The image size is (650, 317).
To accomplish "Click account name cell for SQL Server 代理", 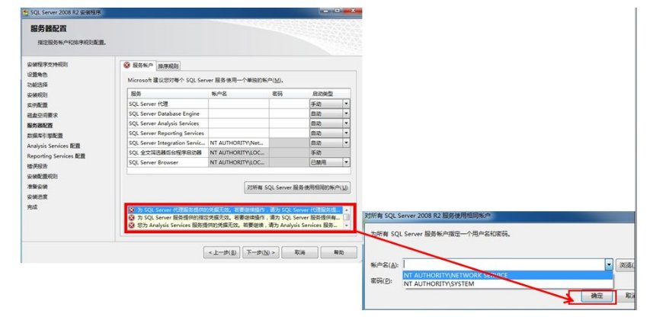I will (x=239, y=104).
